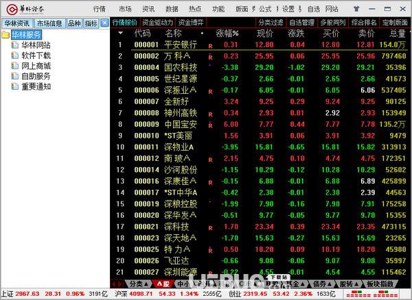Switch to the 资金驱动力 tab

[157, 23]
